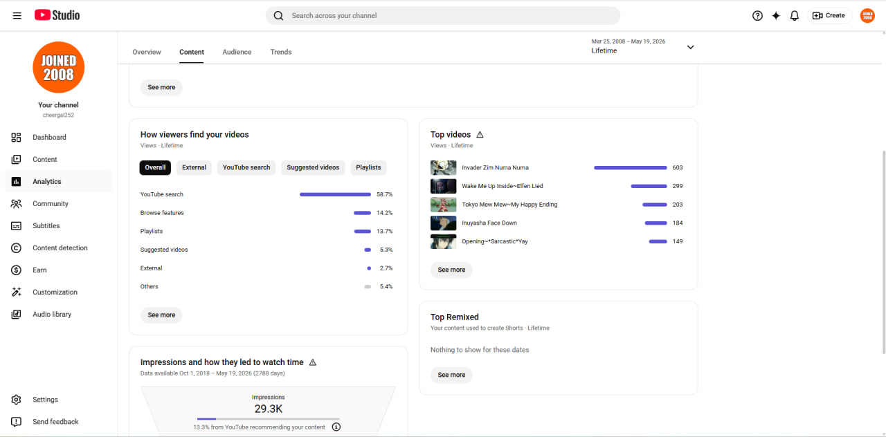Switch to the Trends tab
Image resolution: width=886 pixels, height=437 pixels.
point(281,52)
